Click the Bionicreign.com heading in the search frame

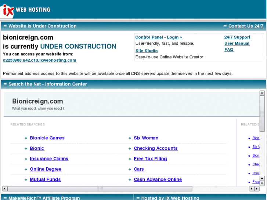click(37, 101)
